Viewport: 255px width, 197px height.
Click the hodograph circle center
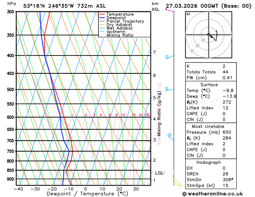point(209,35)
